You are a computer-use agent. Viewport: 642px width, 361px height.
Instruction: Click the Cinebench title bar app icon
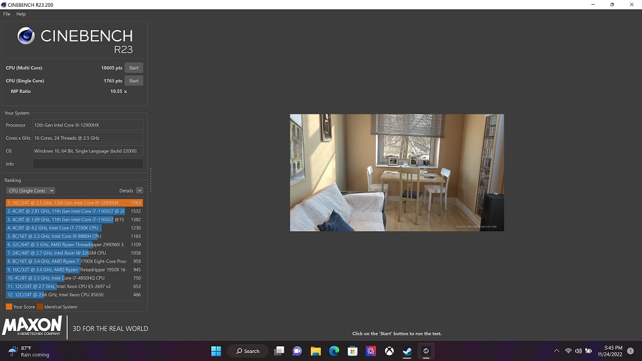4,5
